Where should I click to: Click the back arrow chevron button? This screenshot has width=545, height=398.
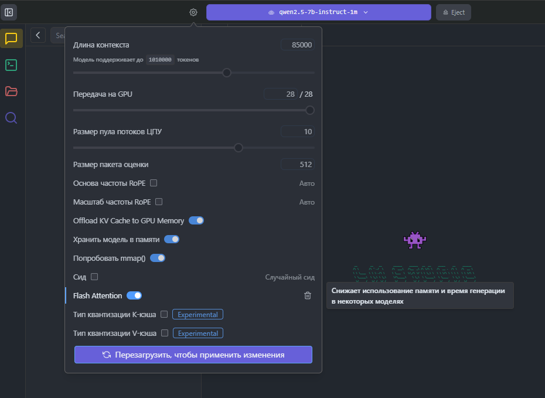[x=38, y=35]
